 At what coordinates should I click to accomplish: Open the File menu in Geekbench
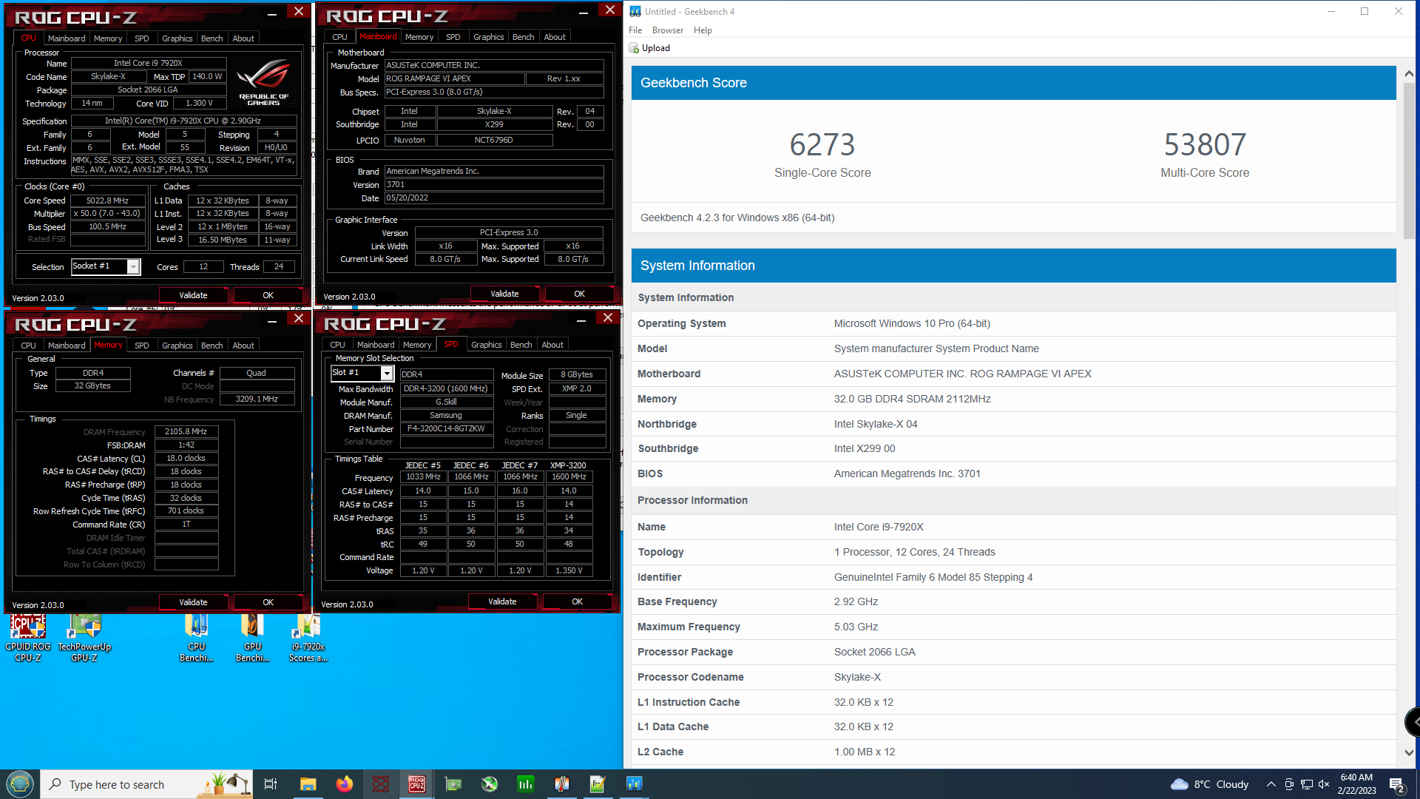point(635,30)
